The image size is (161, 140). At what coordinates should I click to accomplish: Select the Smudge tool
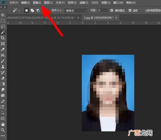pyautogui.click(x=3, y=90)
